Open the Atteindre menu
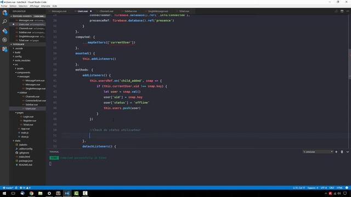Image resolution: width=351 pixels, height=197 pixels. coord(46,6)
